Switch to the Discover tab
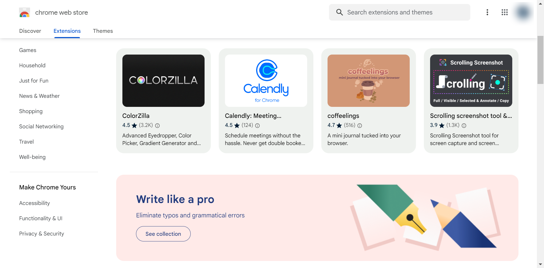This screenshot has height=268, width=544. pyautogui.click(x=30, y=31)
